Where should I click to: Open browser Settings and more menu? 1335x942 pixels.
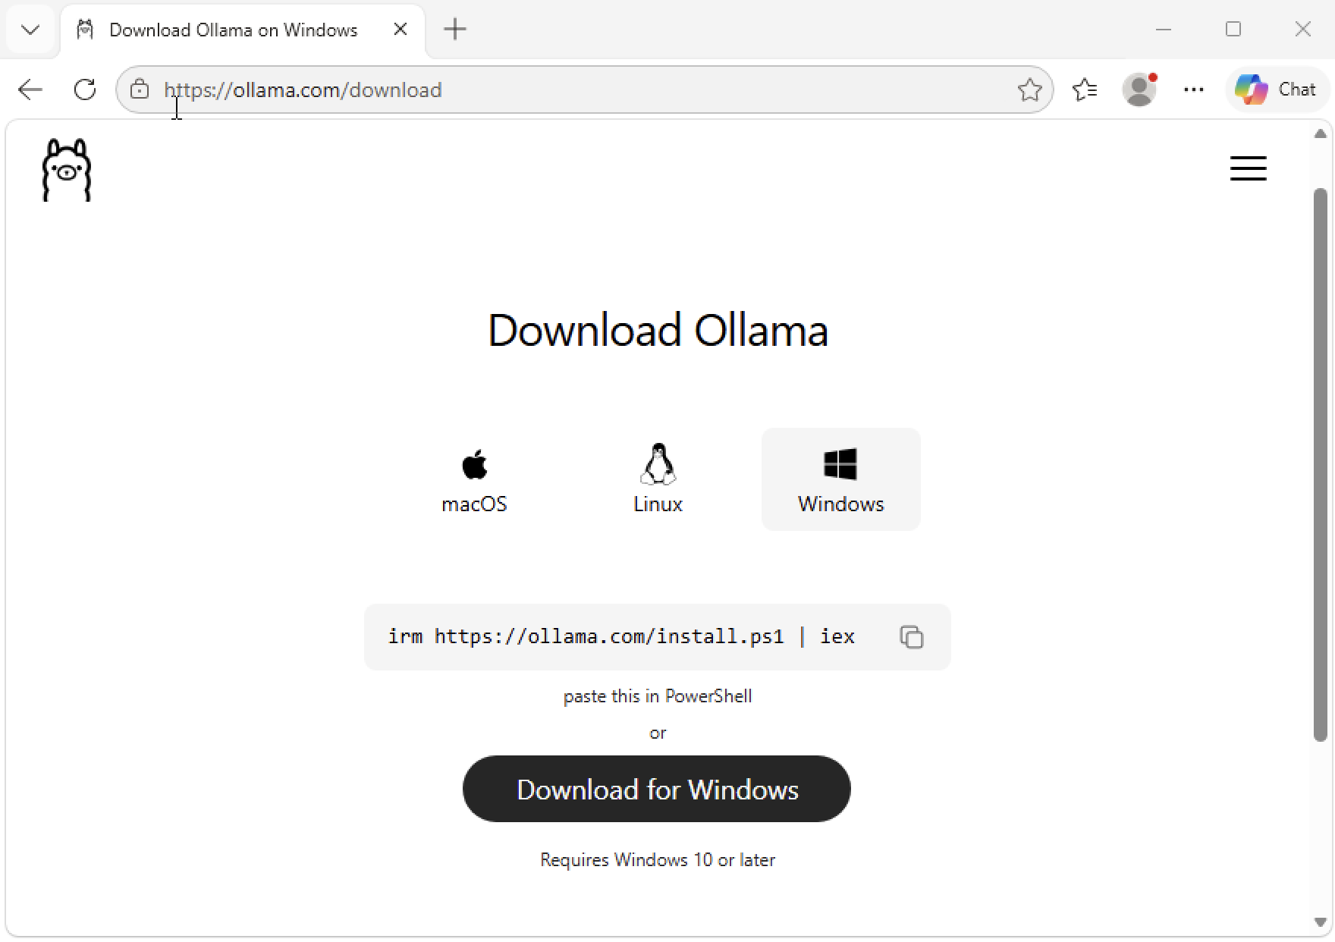pyautogui.click(x=1194, y=89)
